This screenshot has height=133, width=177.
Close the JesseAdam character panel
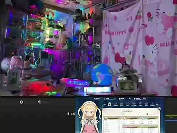159,109
